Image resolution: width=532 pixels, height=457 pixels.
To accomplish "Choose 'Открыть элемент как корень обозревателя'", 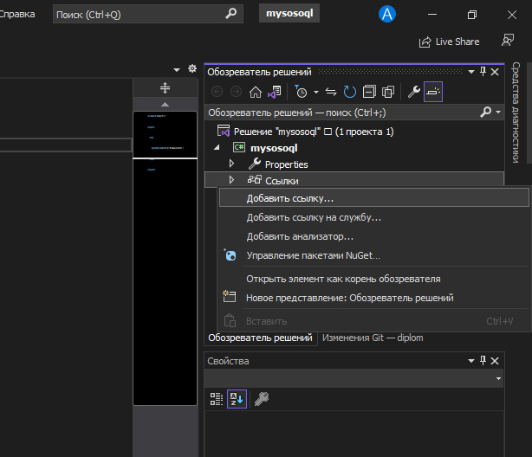I will pos(374,279).
